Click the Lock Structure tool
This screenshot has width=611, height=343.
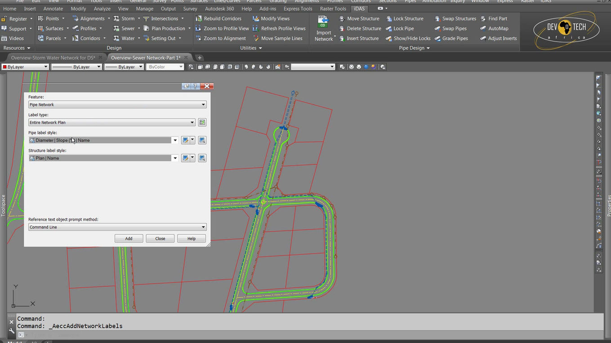(x=404, y=18)
